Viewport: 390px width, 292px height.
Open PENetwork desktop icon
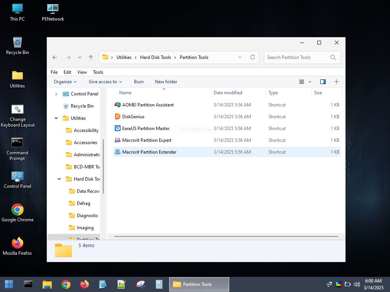click(x=53, y=12)
